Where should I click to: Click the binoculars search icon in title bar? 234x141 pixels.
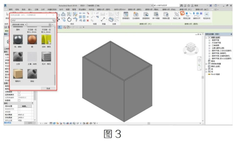[181, 6]
